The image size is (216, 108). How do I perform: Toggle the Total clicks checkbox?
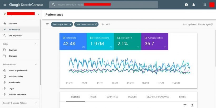coord(64,38)
